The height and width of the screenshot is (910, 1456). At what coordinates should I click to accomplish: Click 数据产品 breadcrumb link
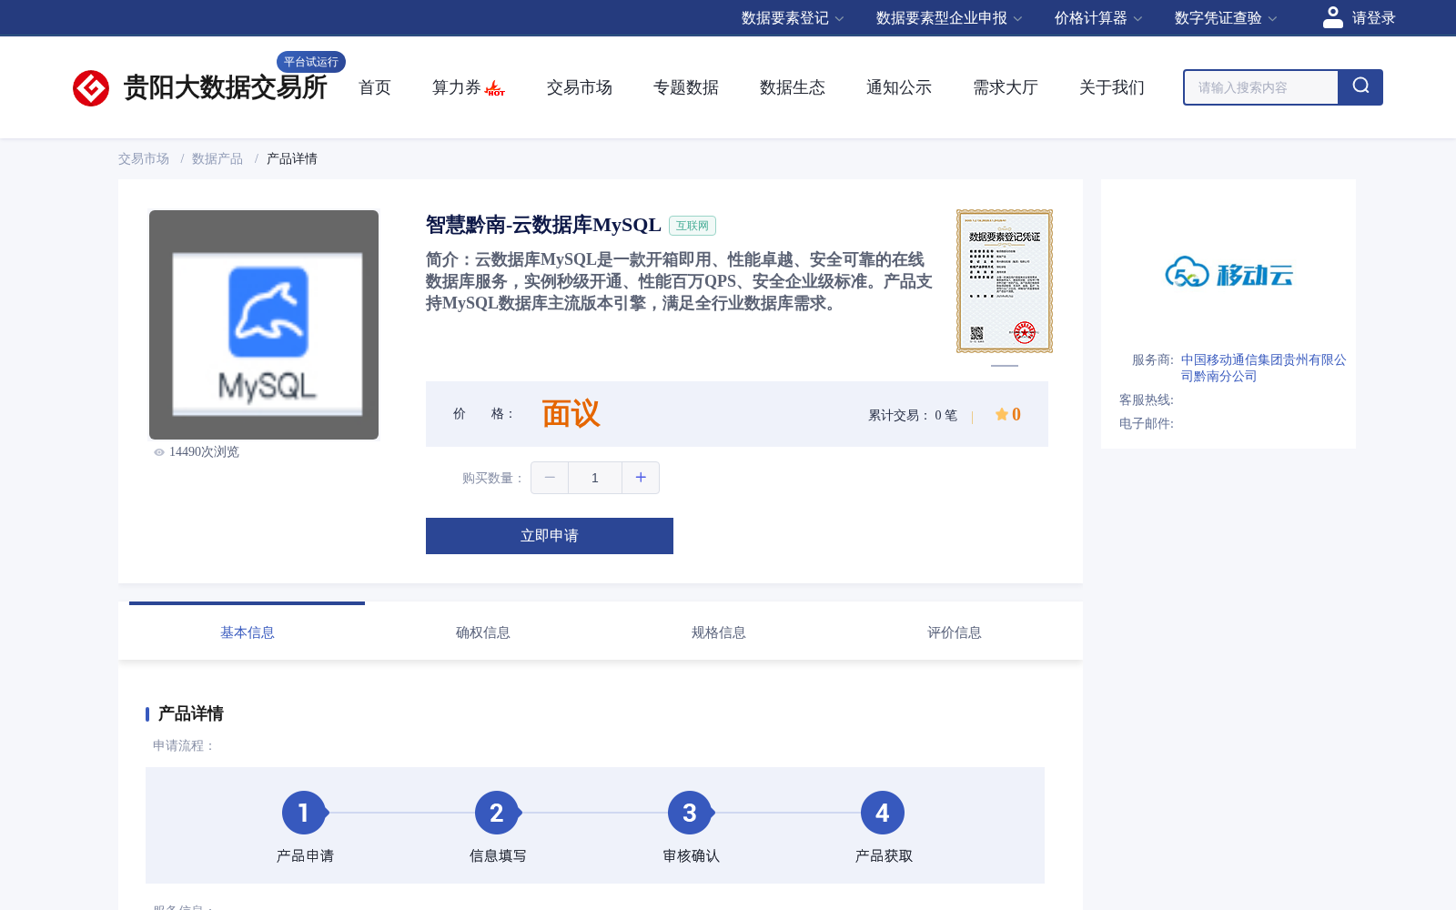coord(217,158)
